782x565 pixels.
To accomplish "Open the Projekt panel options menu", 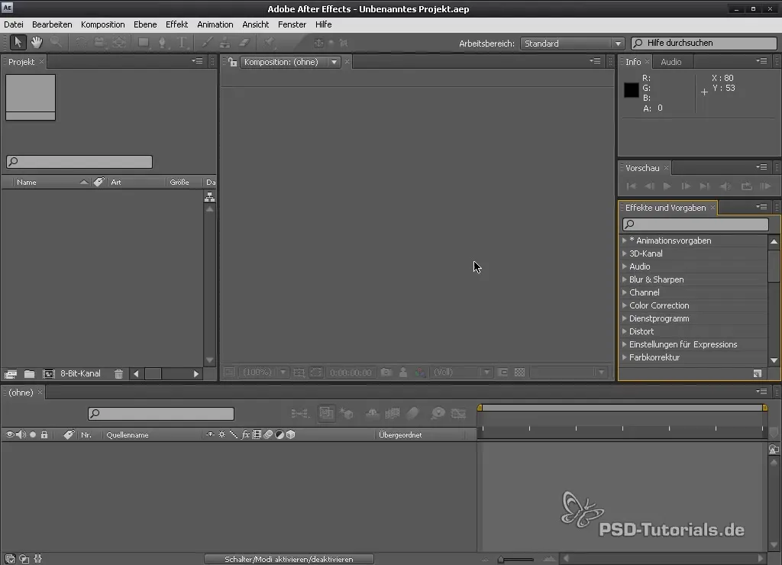I will [x=198, y=61].
